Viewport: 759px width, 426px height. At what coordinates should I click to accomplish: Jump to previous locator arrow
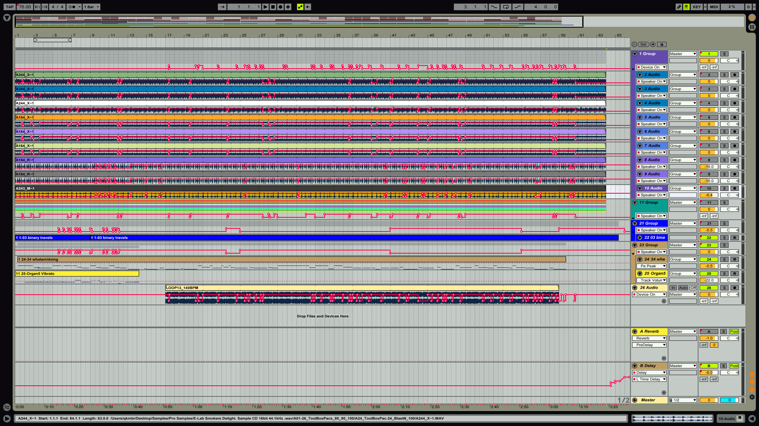tap(634, 45)
